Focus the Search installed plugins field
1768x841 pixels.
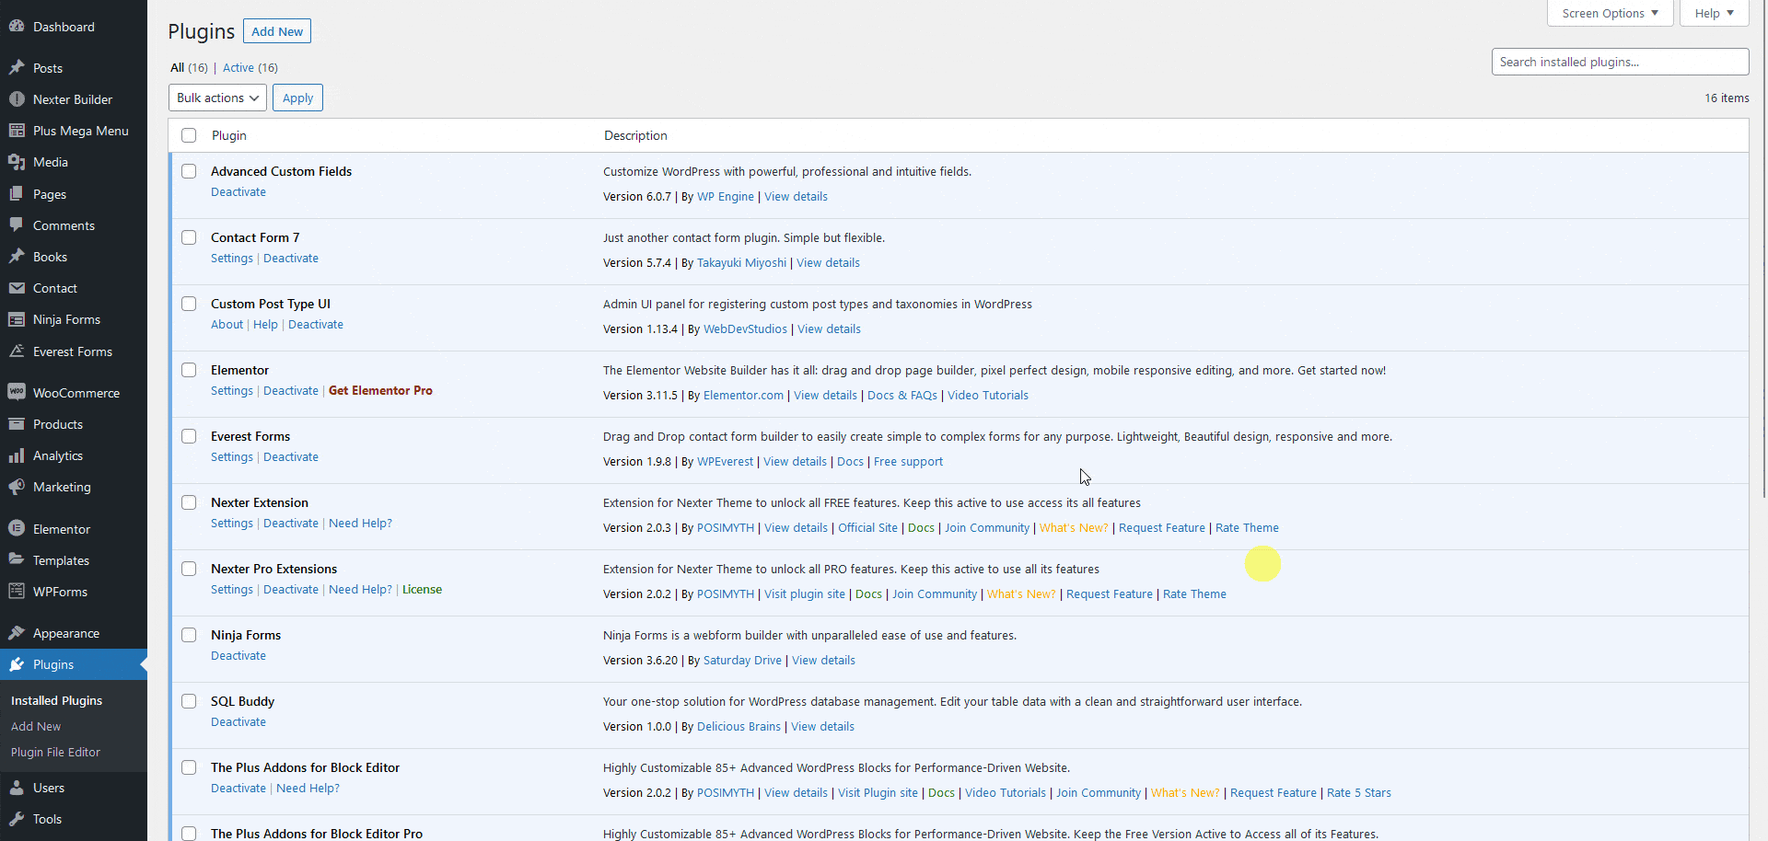tap(1620, 62)
